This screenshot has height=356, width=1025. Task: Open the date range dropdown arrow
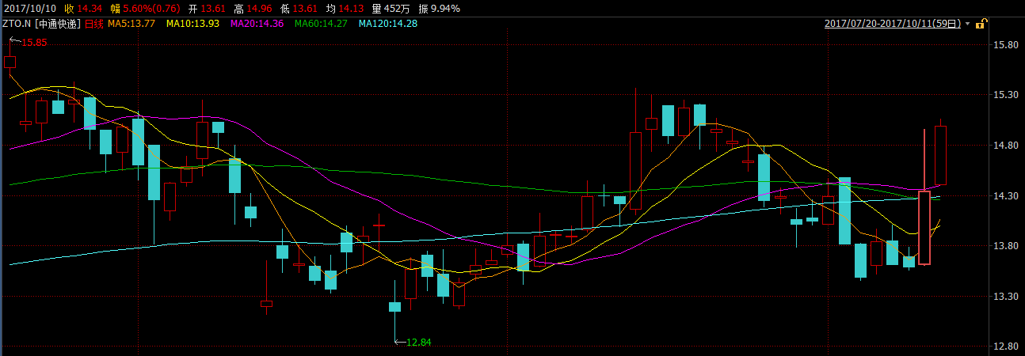click(968, 25)
